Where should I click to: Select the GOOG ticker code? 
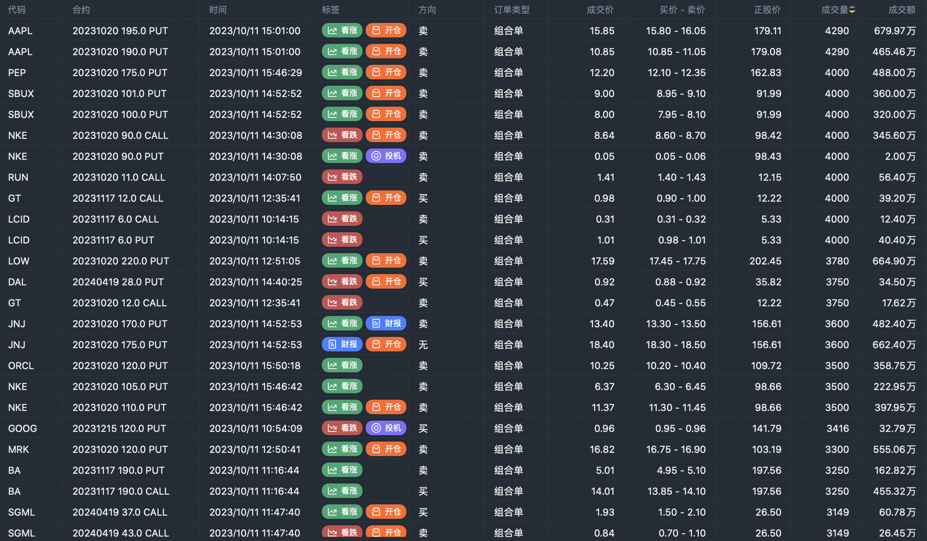[23, 428]
